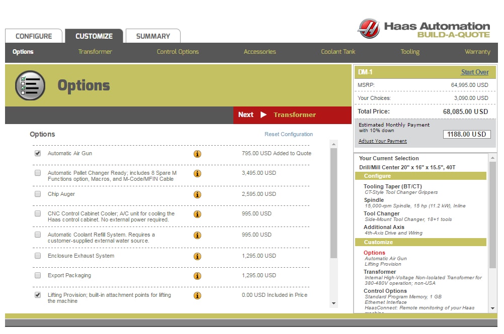Click the Start Over link
Screen dimensions: 504x334
coord(475,72)
